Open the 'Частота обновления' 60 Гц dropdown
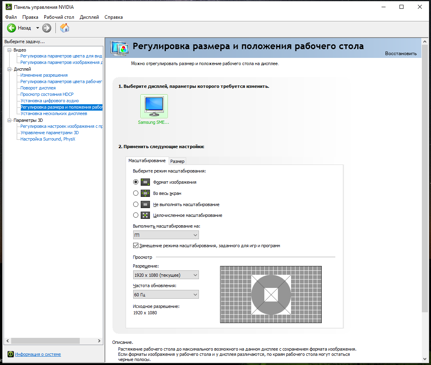431x365 pixels. [x=166, y=295]
